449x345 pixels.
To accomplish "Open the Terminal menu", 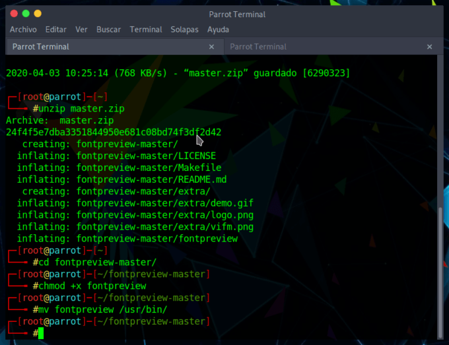I will pyautogui.click(x=146, y=30).
